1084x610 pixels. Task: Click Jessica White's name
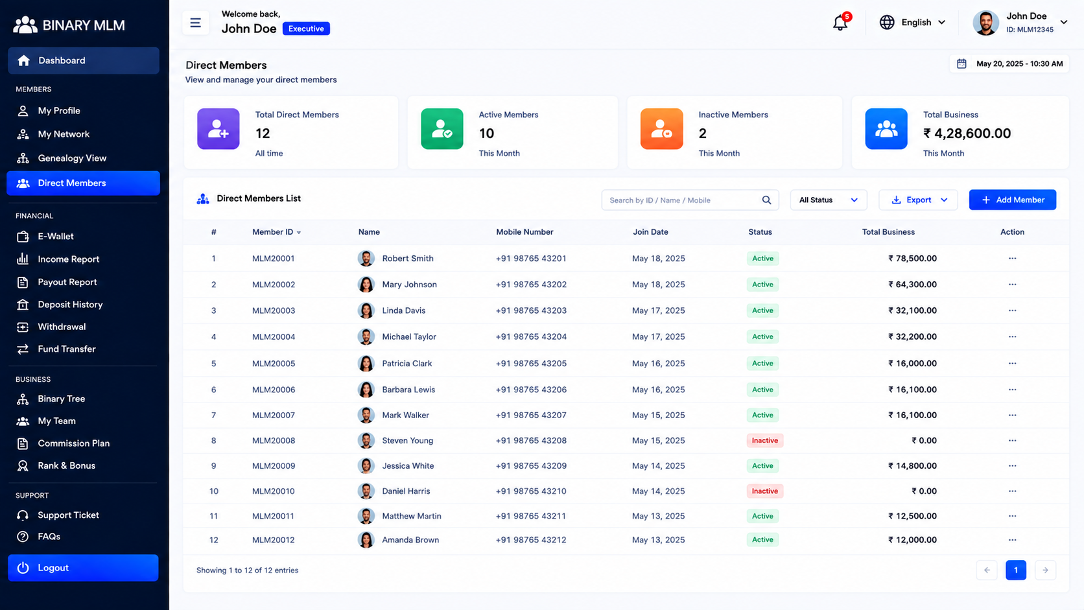pos(408,466)
